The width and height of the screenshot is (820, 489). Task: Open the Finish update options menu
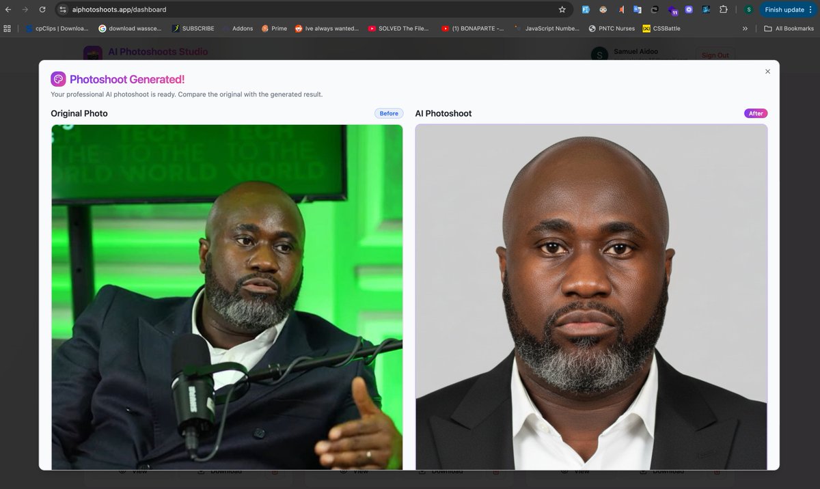pos(809,10)
